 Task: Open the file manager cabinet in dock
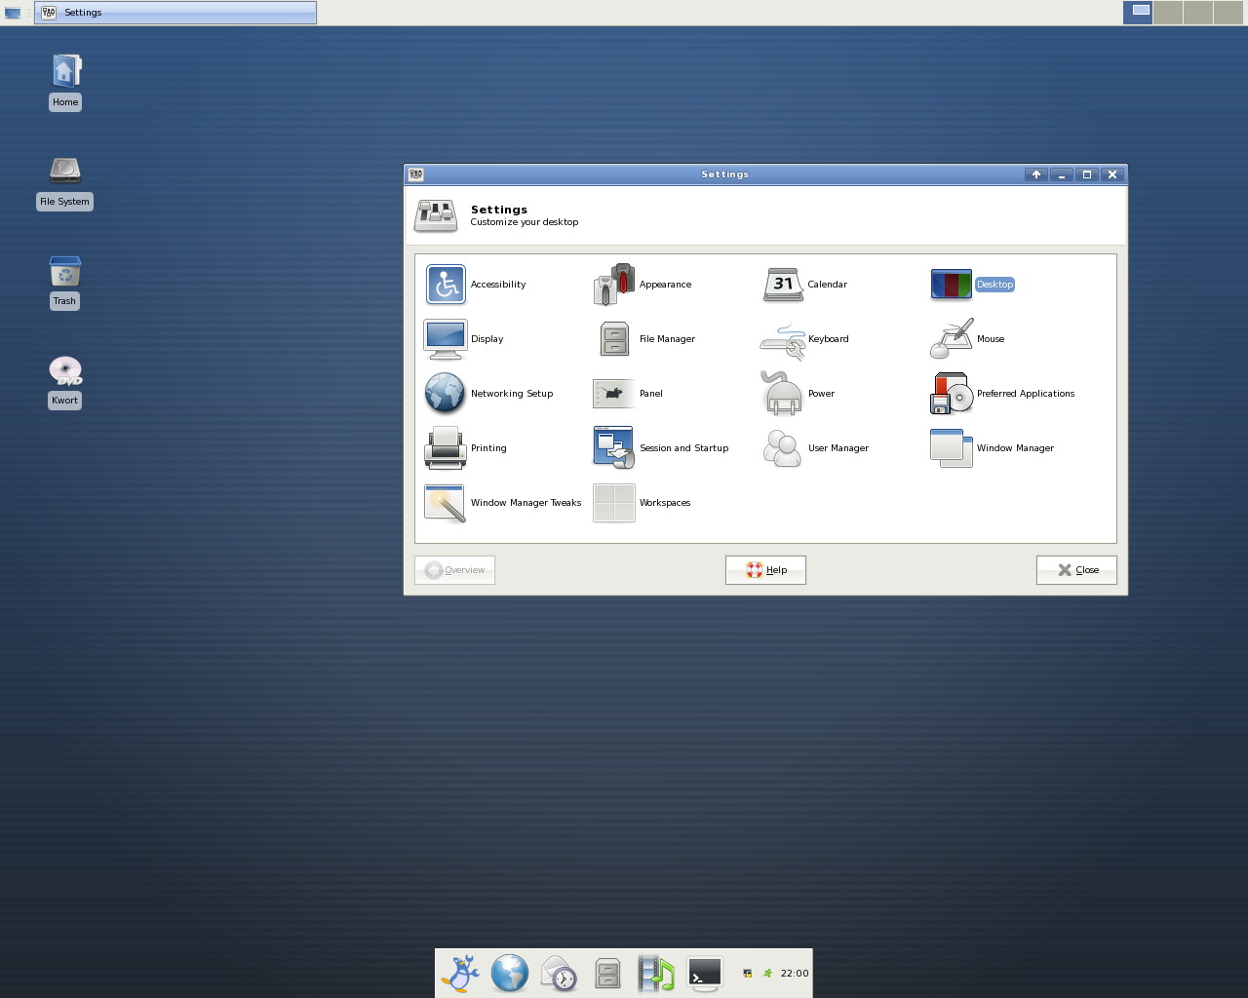[607, 973]
